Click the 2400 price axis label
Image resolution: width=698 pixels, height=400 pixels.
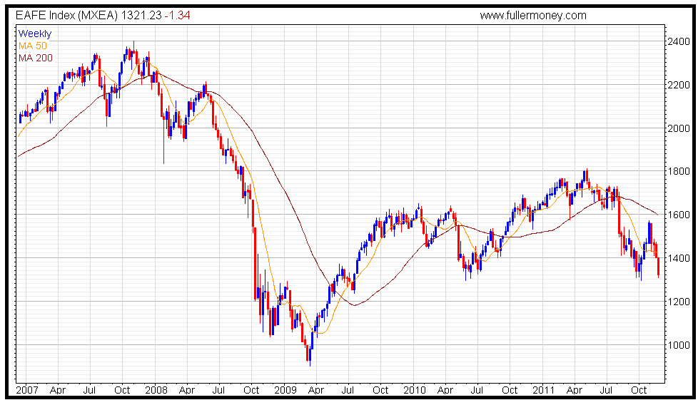click(679, 41)
